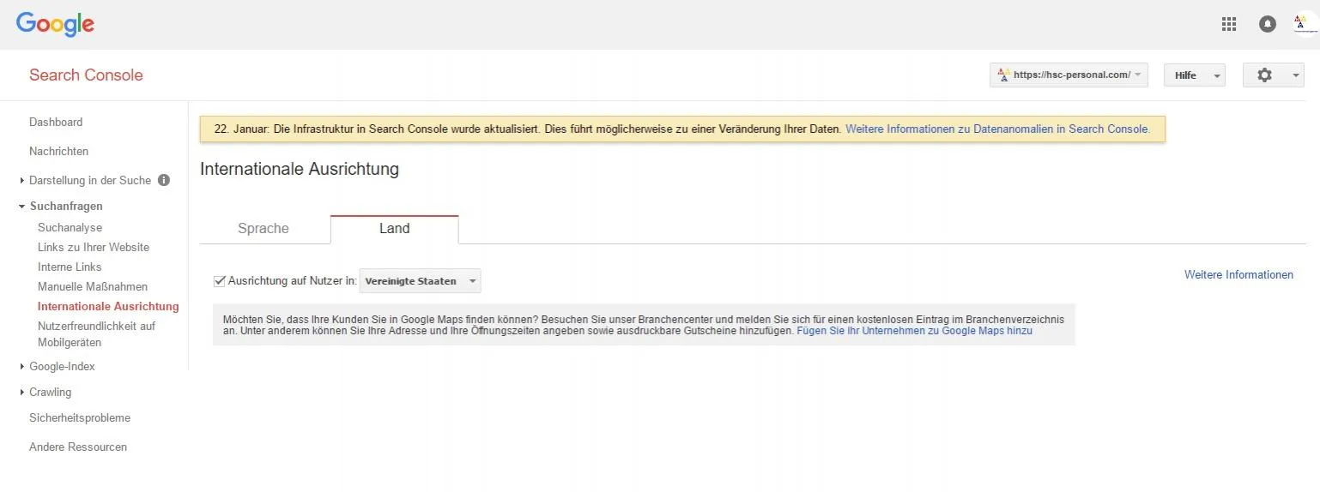Screen dimensions: 1320x492
Task: Open Suchanalyse in the sidebar
Action: 70,227
